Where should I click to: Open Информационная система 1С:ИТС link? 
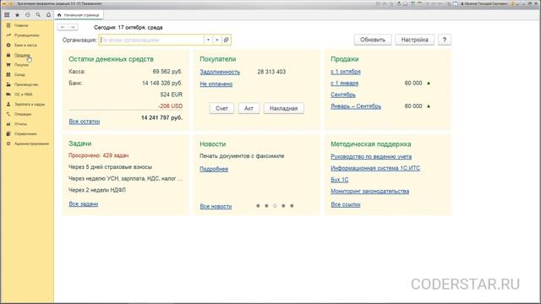[375, 168]
